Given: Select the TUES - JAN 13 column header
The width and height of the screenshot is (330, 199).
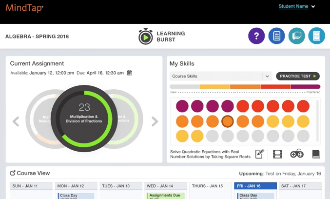Looking at the screenshot, I should 121,186.
